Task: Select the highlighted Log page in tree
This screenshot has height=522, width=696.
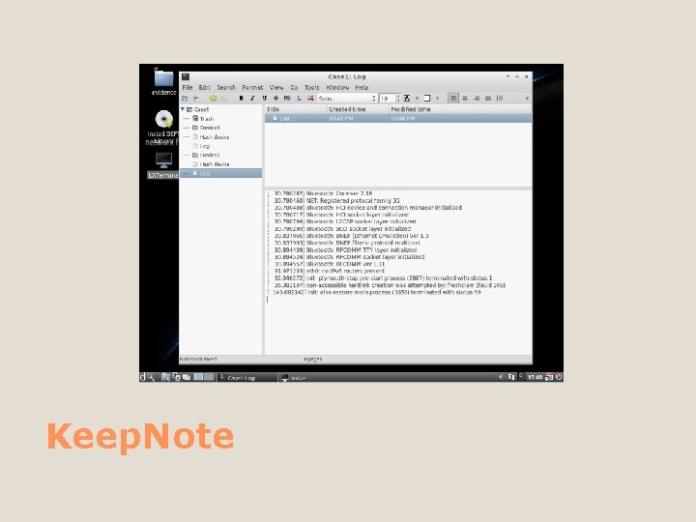Action: click(220, 173)
